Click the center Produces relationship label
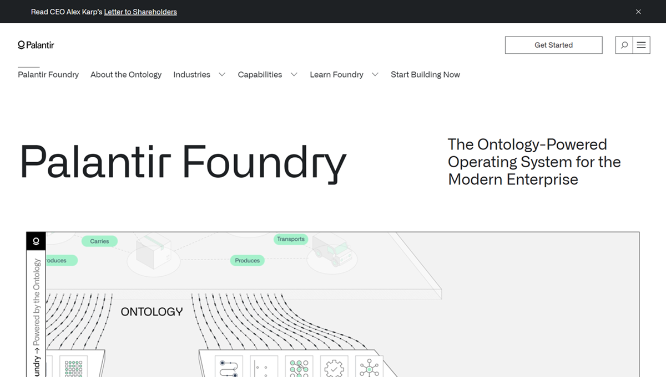The width and height of the screenshot is (666, 377). [x=247, y=260]
